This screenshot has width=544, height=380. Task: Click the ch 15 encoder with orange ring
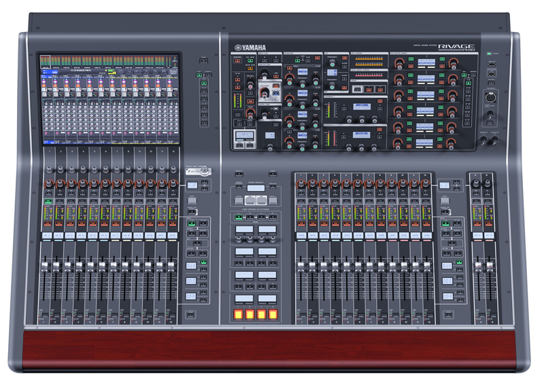pos(324,184)
